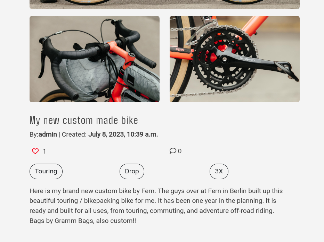This screenshot has width=324, height=242.
Task: Open the handlebar bag photo thumbnail
Action: (x=94, y=59)
